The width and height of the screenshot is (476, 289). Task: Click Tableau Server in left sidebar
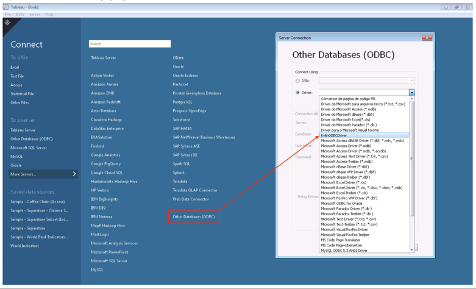pos(23,130)
